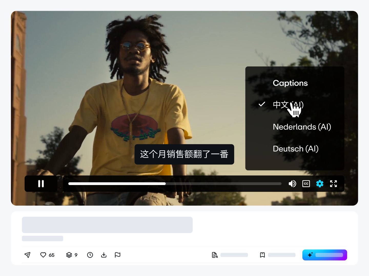Viewport: 369px width, 276px height.
Task: Download the video
Action: [x=104, y=255]
